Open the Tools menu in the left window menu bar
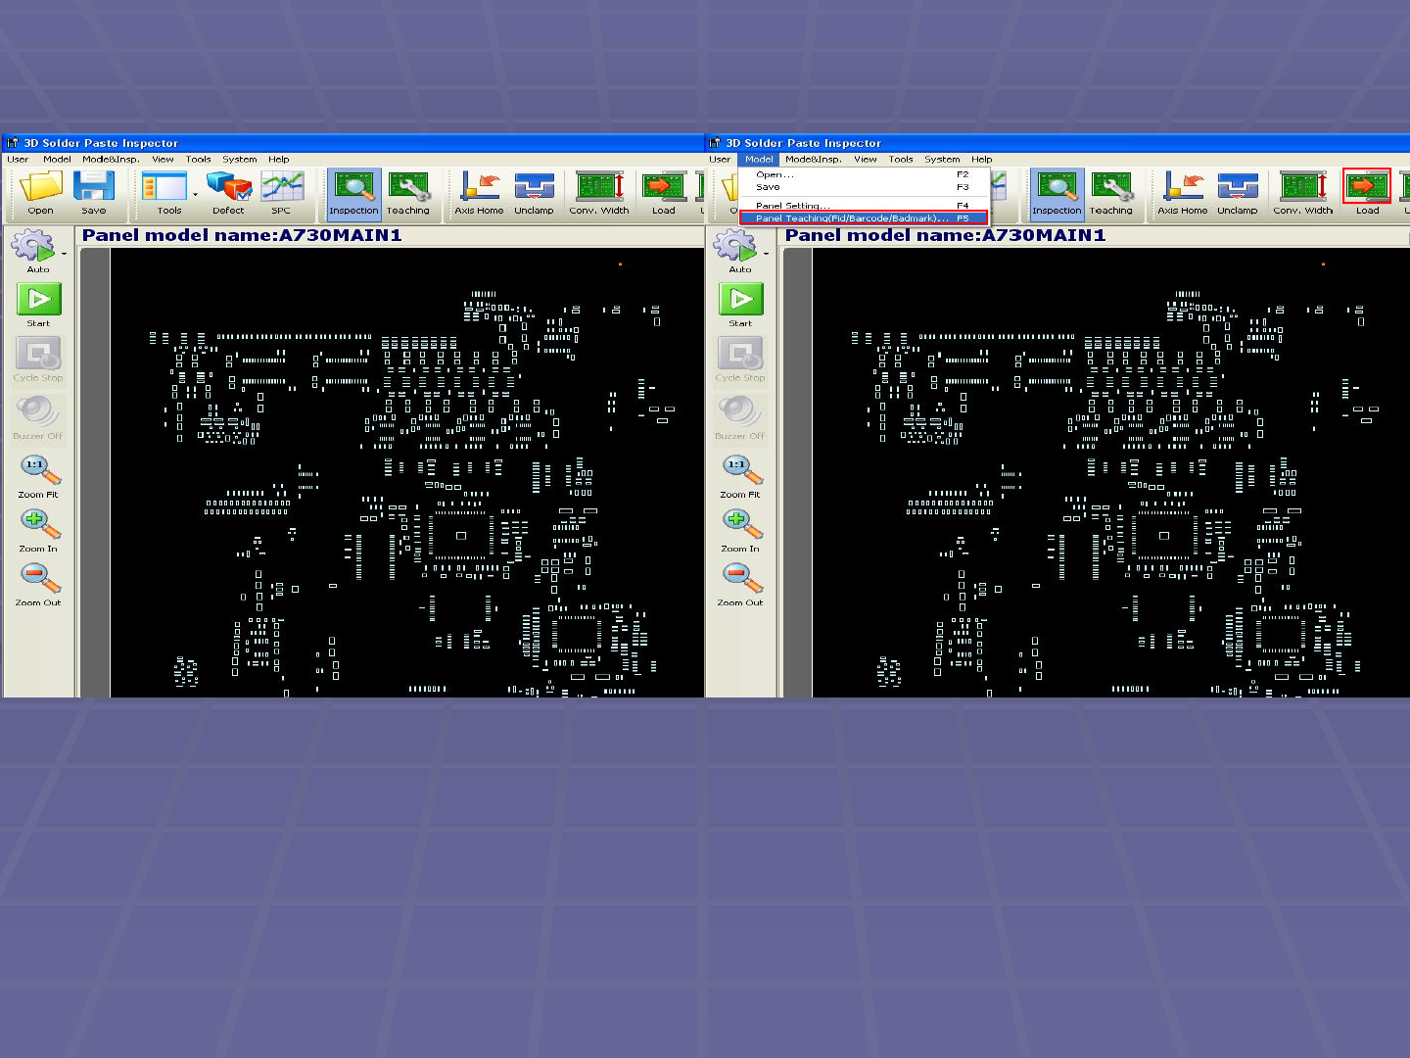The height and width of the screenshot is (1058, 1410). coord(199,159)
